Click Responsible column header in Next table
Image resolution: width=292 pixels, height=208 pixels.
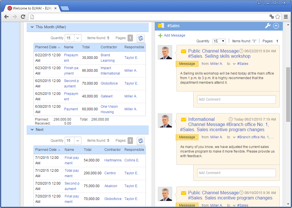tap(134, 150)
